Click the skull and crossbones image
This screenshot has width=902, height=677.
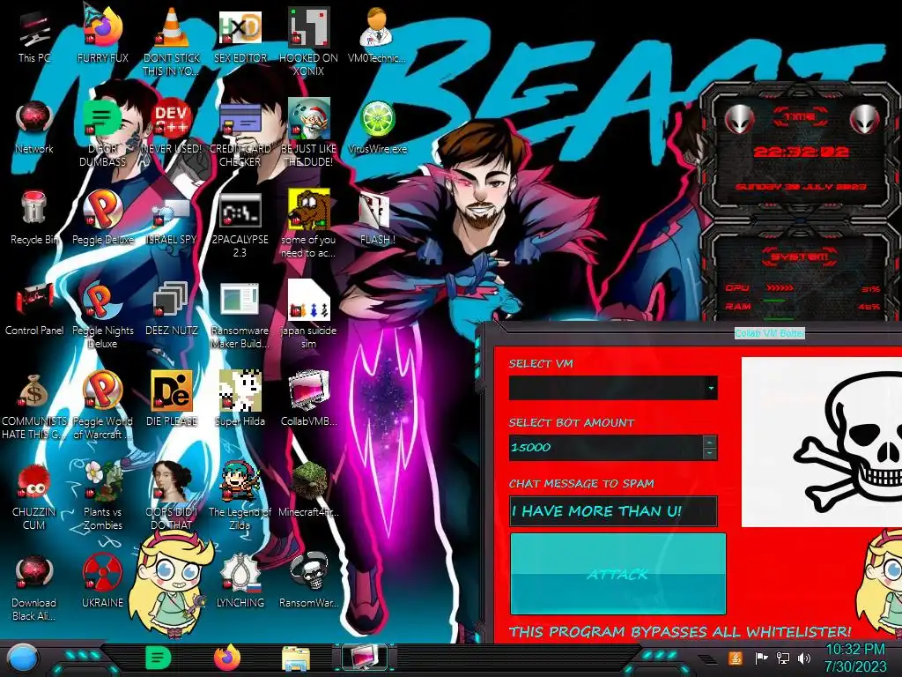tap(822, 443)
